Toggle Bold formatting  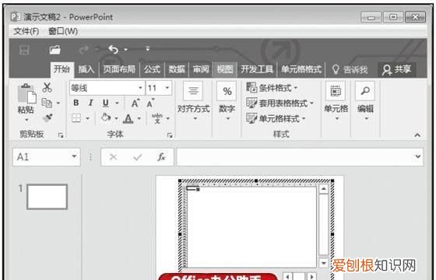76,103
